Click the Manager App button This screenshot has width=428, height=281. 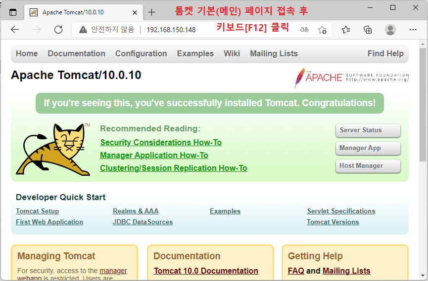click(368, 148)
